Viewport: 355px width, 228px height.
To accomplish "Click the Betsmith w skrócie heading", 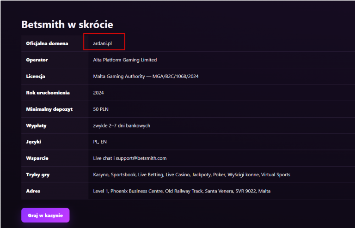I will [x=67, y=24].
